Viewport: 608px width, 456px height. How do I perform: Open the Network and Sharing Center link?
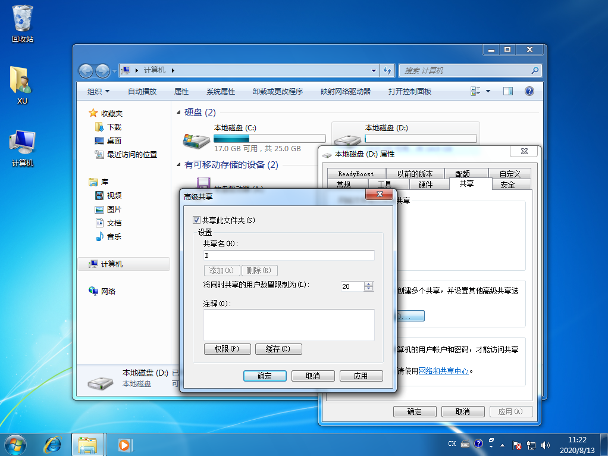pos(444,370)
